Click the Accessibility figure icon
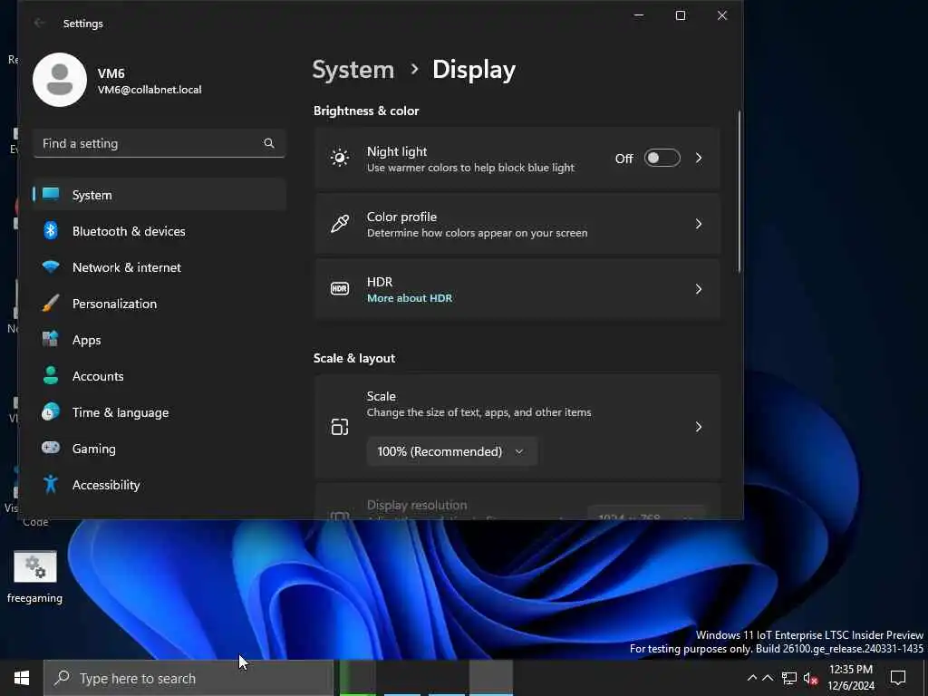This screenshot has height=696, width=928. pyautogui.click(x=51, y=484)
